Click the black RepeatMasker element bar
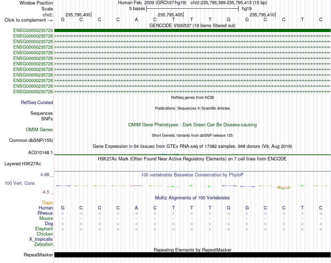The height and width of the screenshot is (263, 331). (x=192, y=255)
